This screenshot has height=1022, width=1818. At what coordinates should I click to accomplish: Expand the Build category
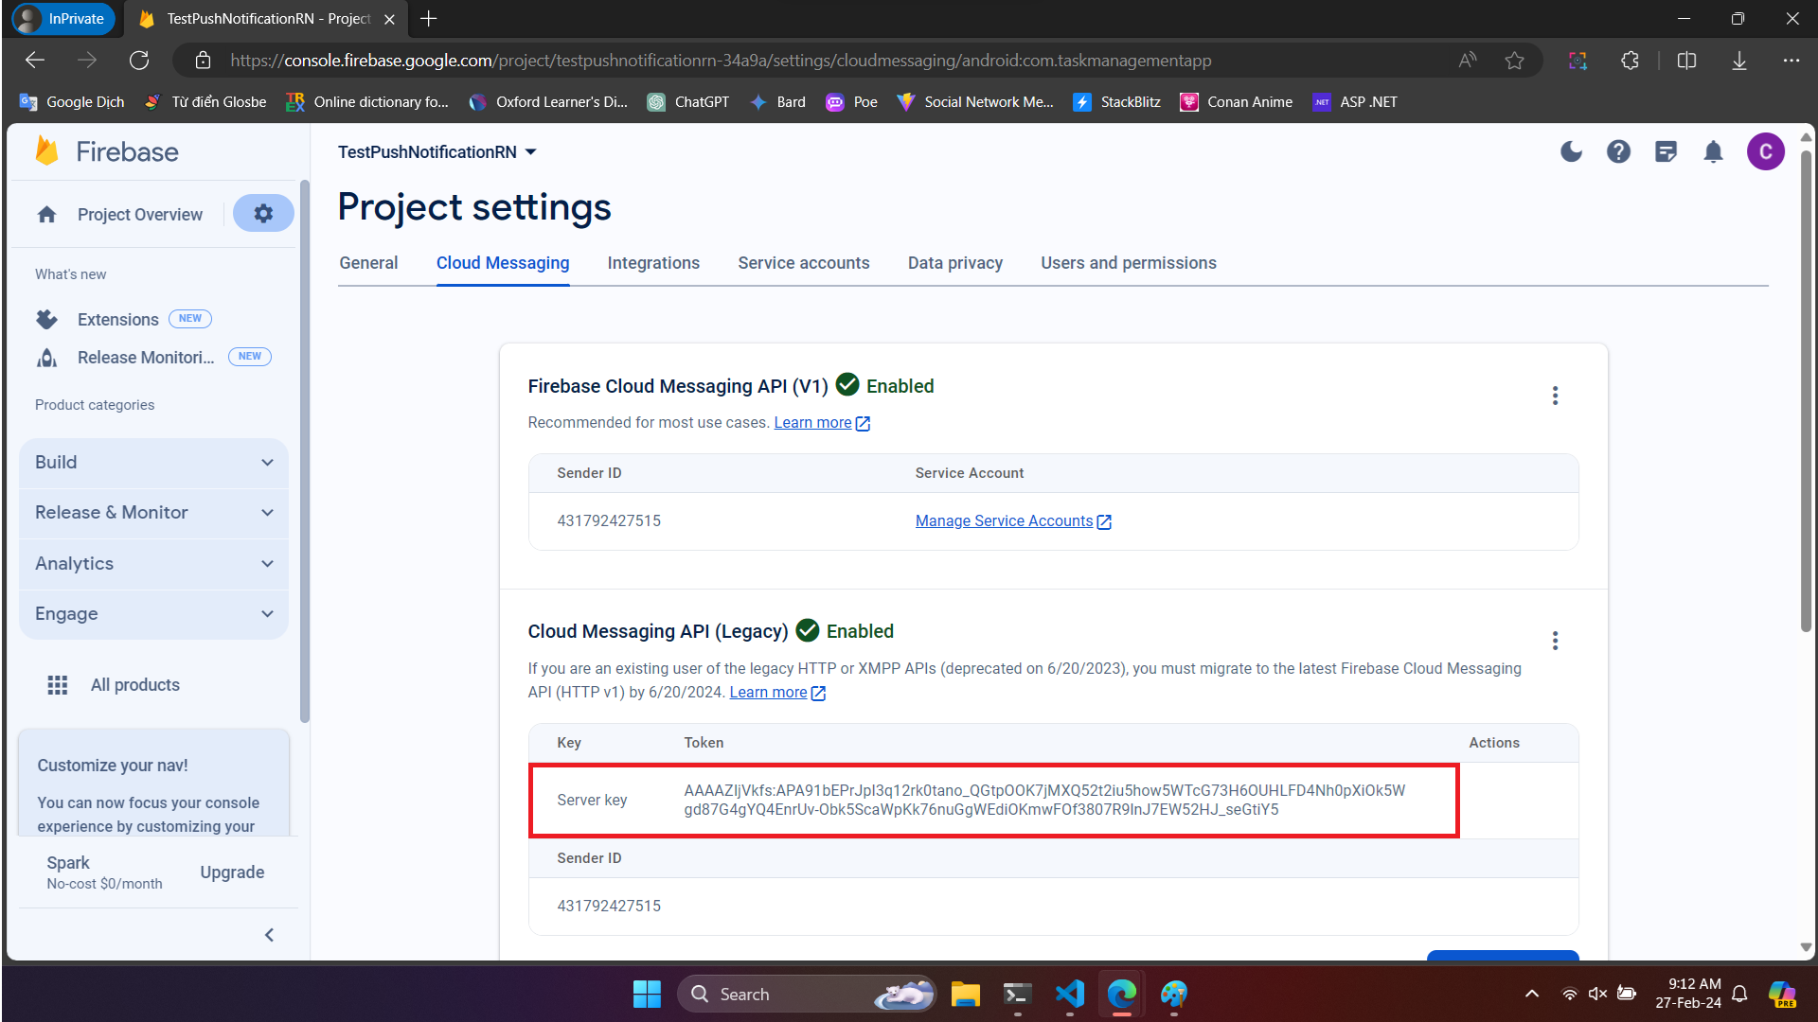(x=153, y=463)
